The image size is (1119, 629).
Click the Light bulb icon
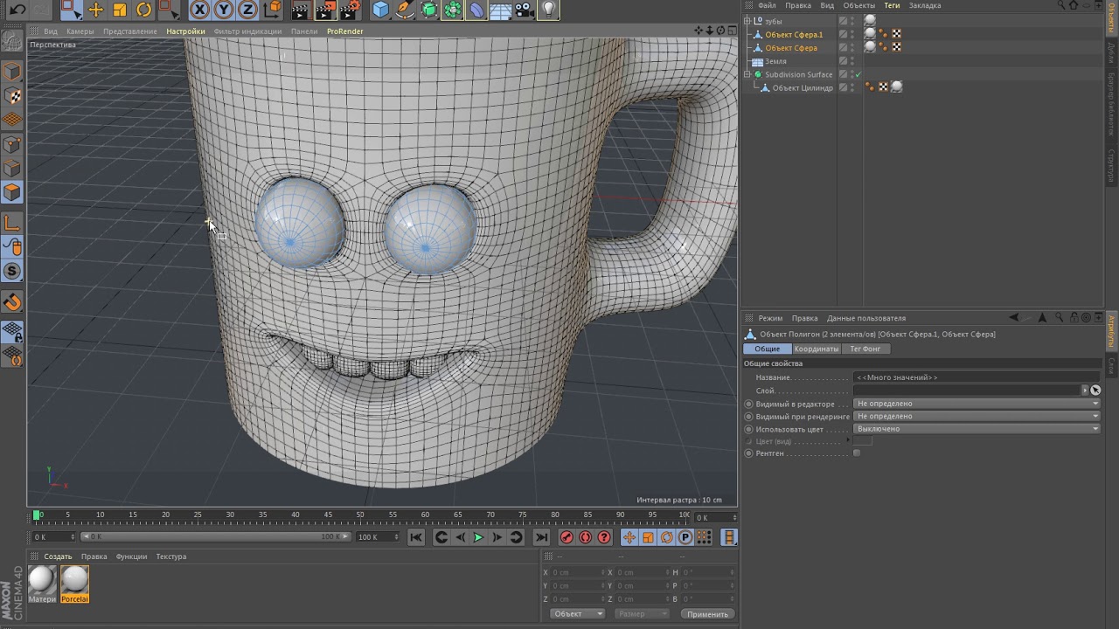point(548,10)
